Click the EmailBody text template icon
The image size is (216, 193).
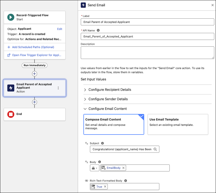click(x=103, y=168)
